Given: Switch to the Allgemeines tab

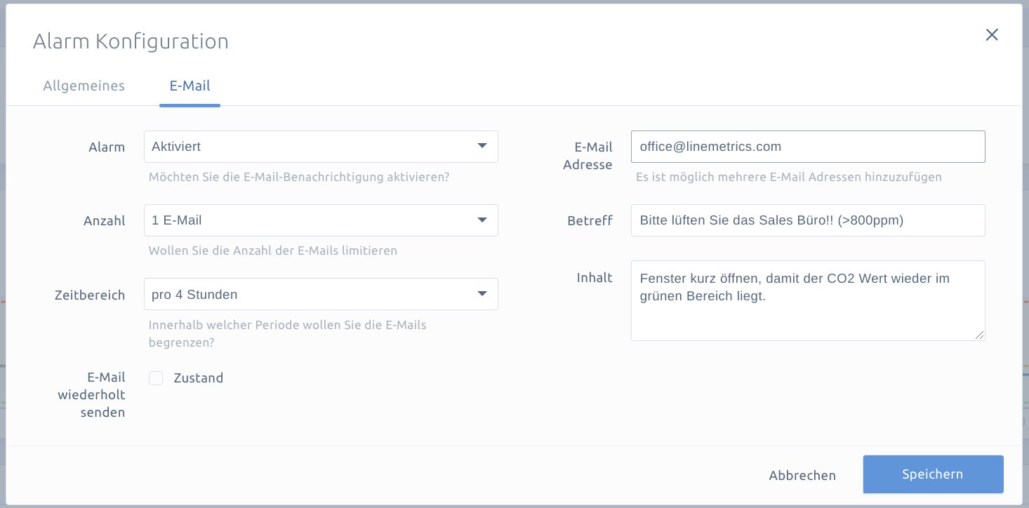Looking at the screenshot, I should pos(84,86).
